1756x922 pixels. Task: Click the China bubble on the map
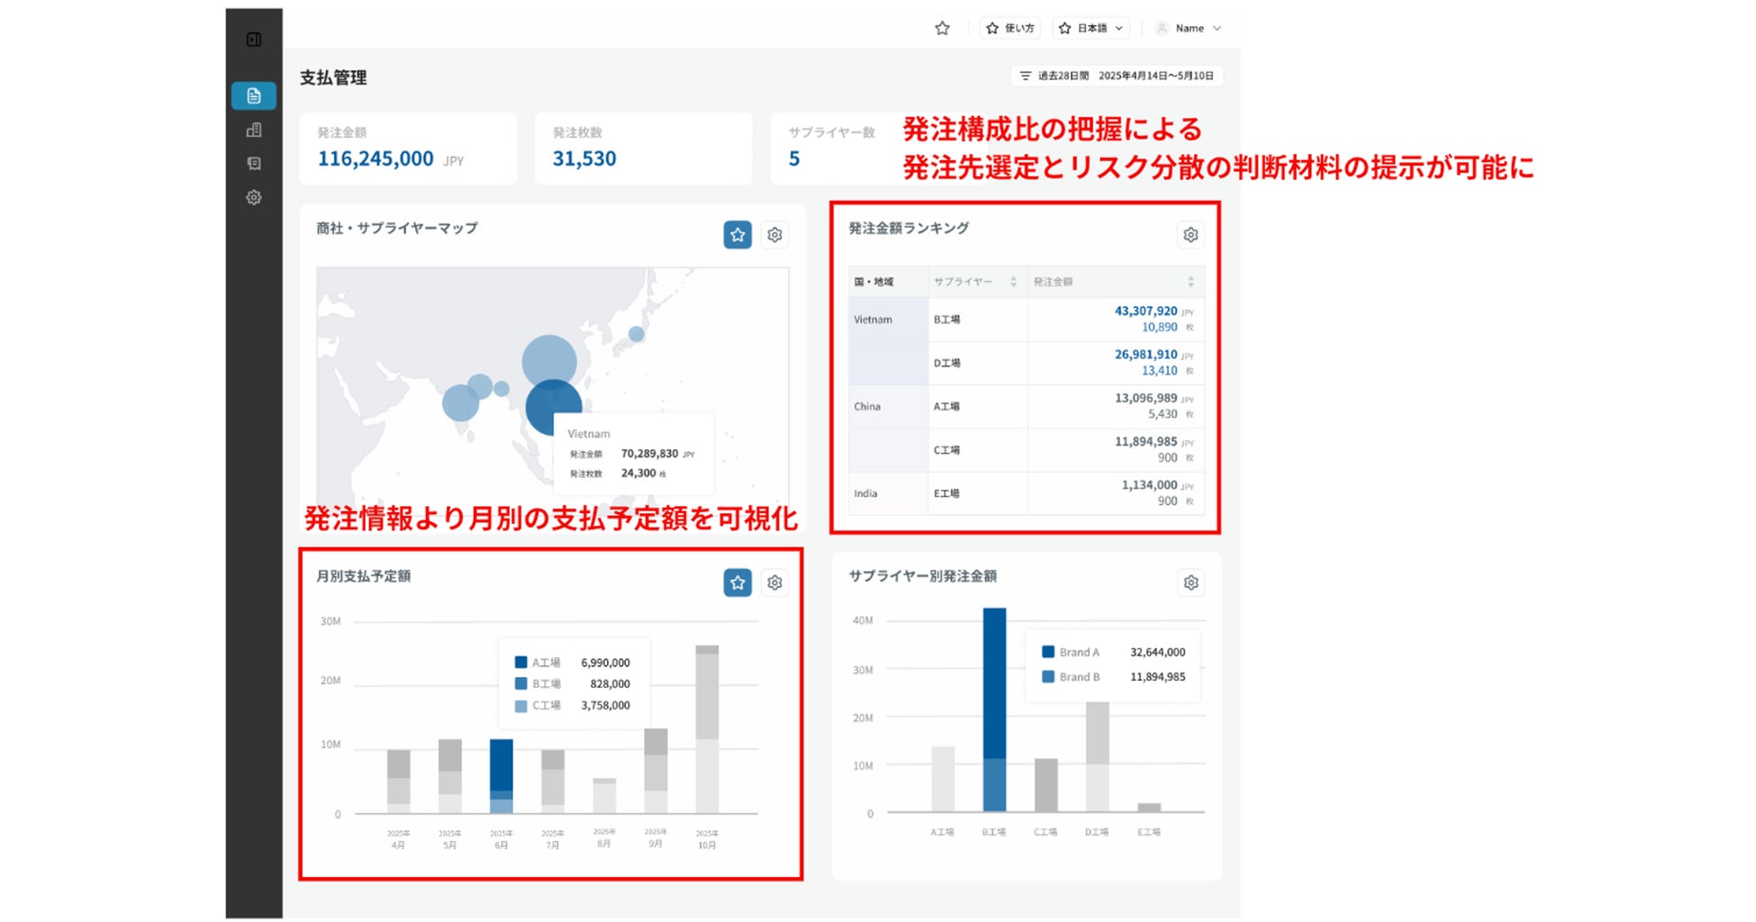tap(549, 362)
